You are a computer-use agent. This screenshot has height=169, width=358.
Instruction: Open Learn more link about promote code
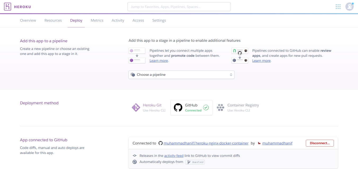[x=159, y=61]
